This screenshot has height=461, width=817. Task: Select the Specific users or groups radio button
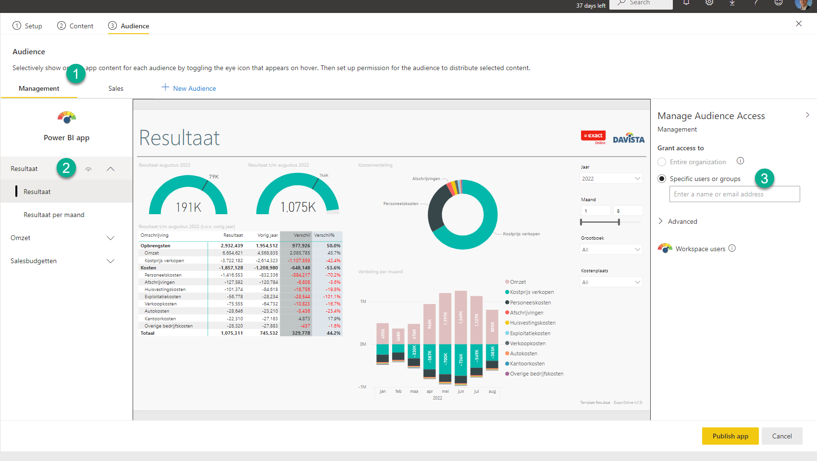tap(662, 178)
